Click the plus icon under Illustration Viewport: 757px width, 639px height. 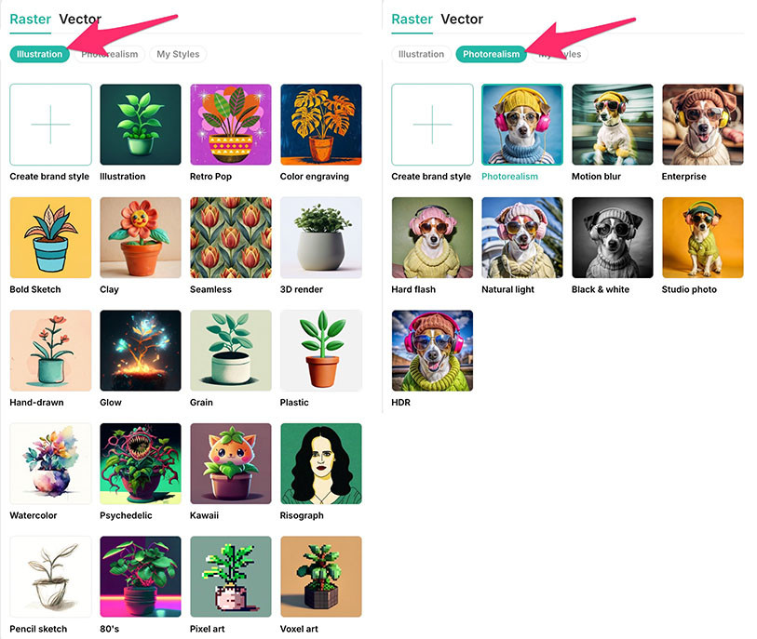click(x=50, y=125)
